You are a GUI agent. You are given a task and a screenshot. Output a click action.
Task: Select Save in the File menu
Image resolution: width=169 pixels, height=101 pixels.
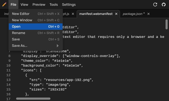[x=36, y=39]
